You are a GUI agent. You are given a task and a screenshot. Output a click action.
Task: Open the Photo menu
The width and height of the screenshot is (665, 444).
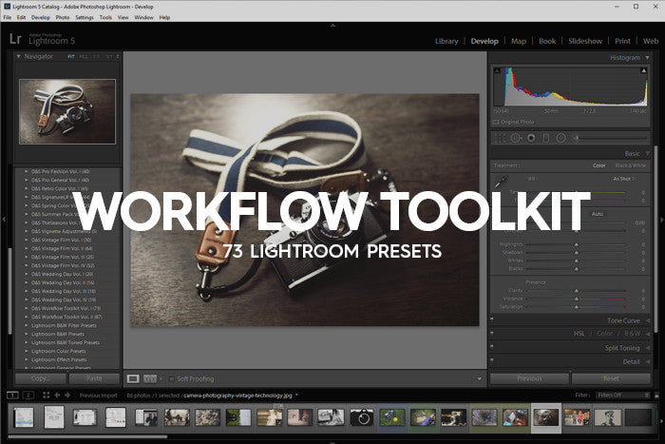tap(63, 17)
